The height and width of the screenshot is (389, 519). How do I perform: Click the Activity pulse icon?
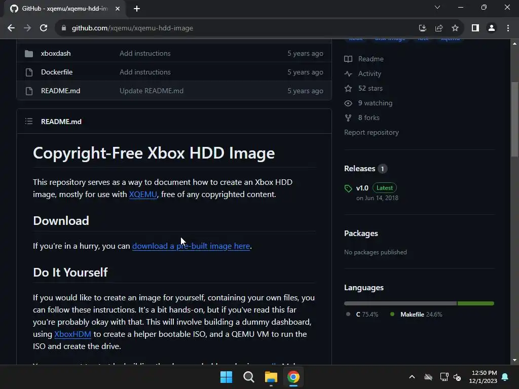tap(348, 74)
